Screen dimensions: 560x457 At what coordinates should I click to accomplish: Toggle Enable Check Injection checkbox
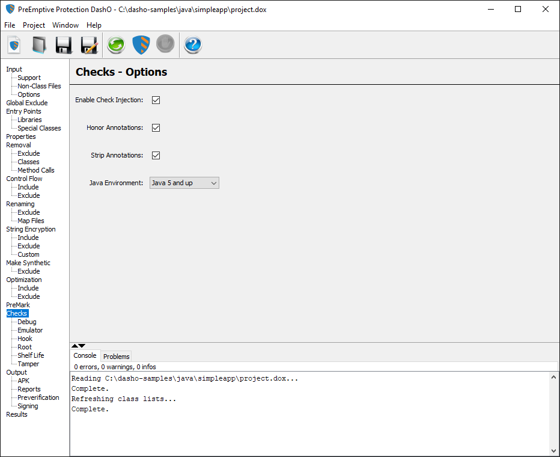(156, 100)
